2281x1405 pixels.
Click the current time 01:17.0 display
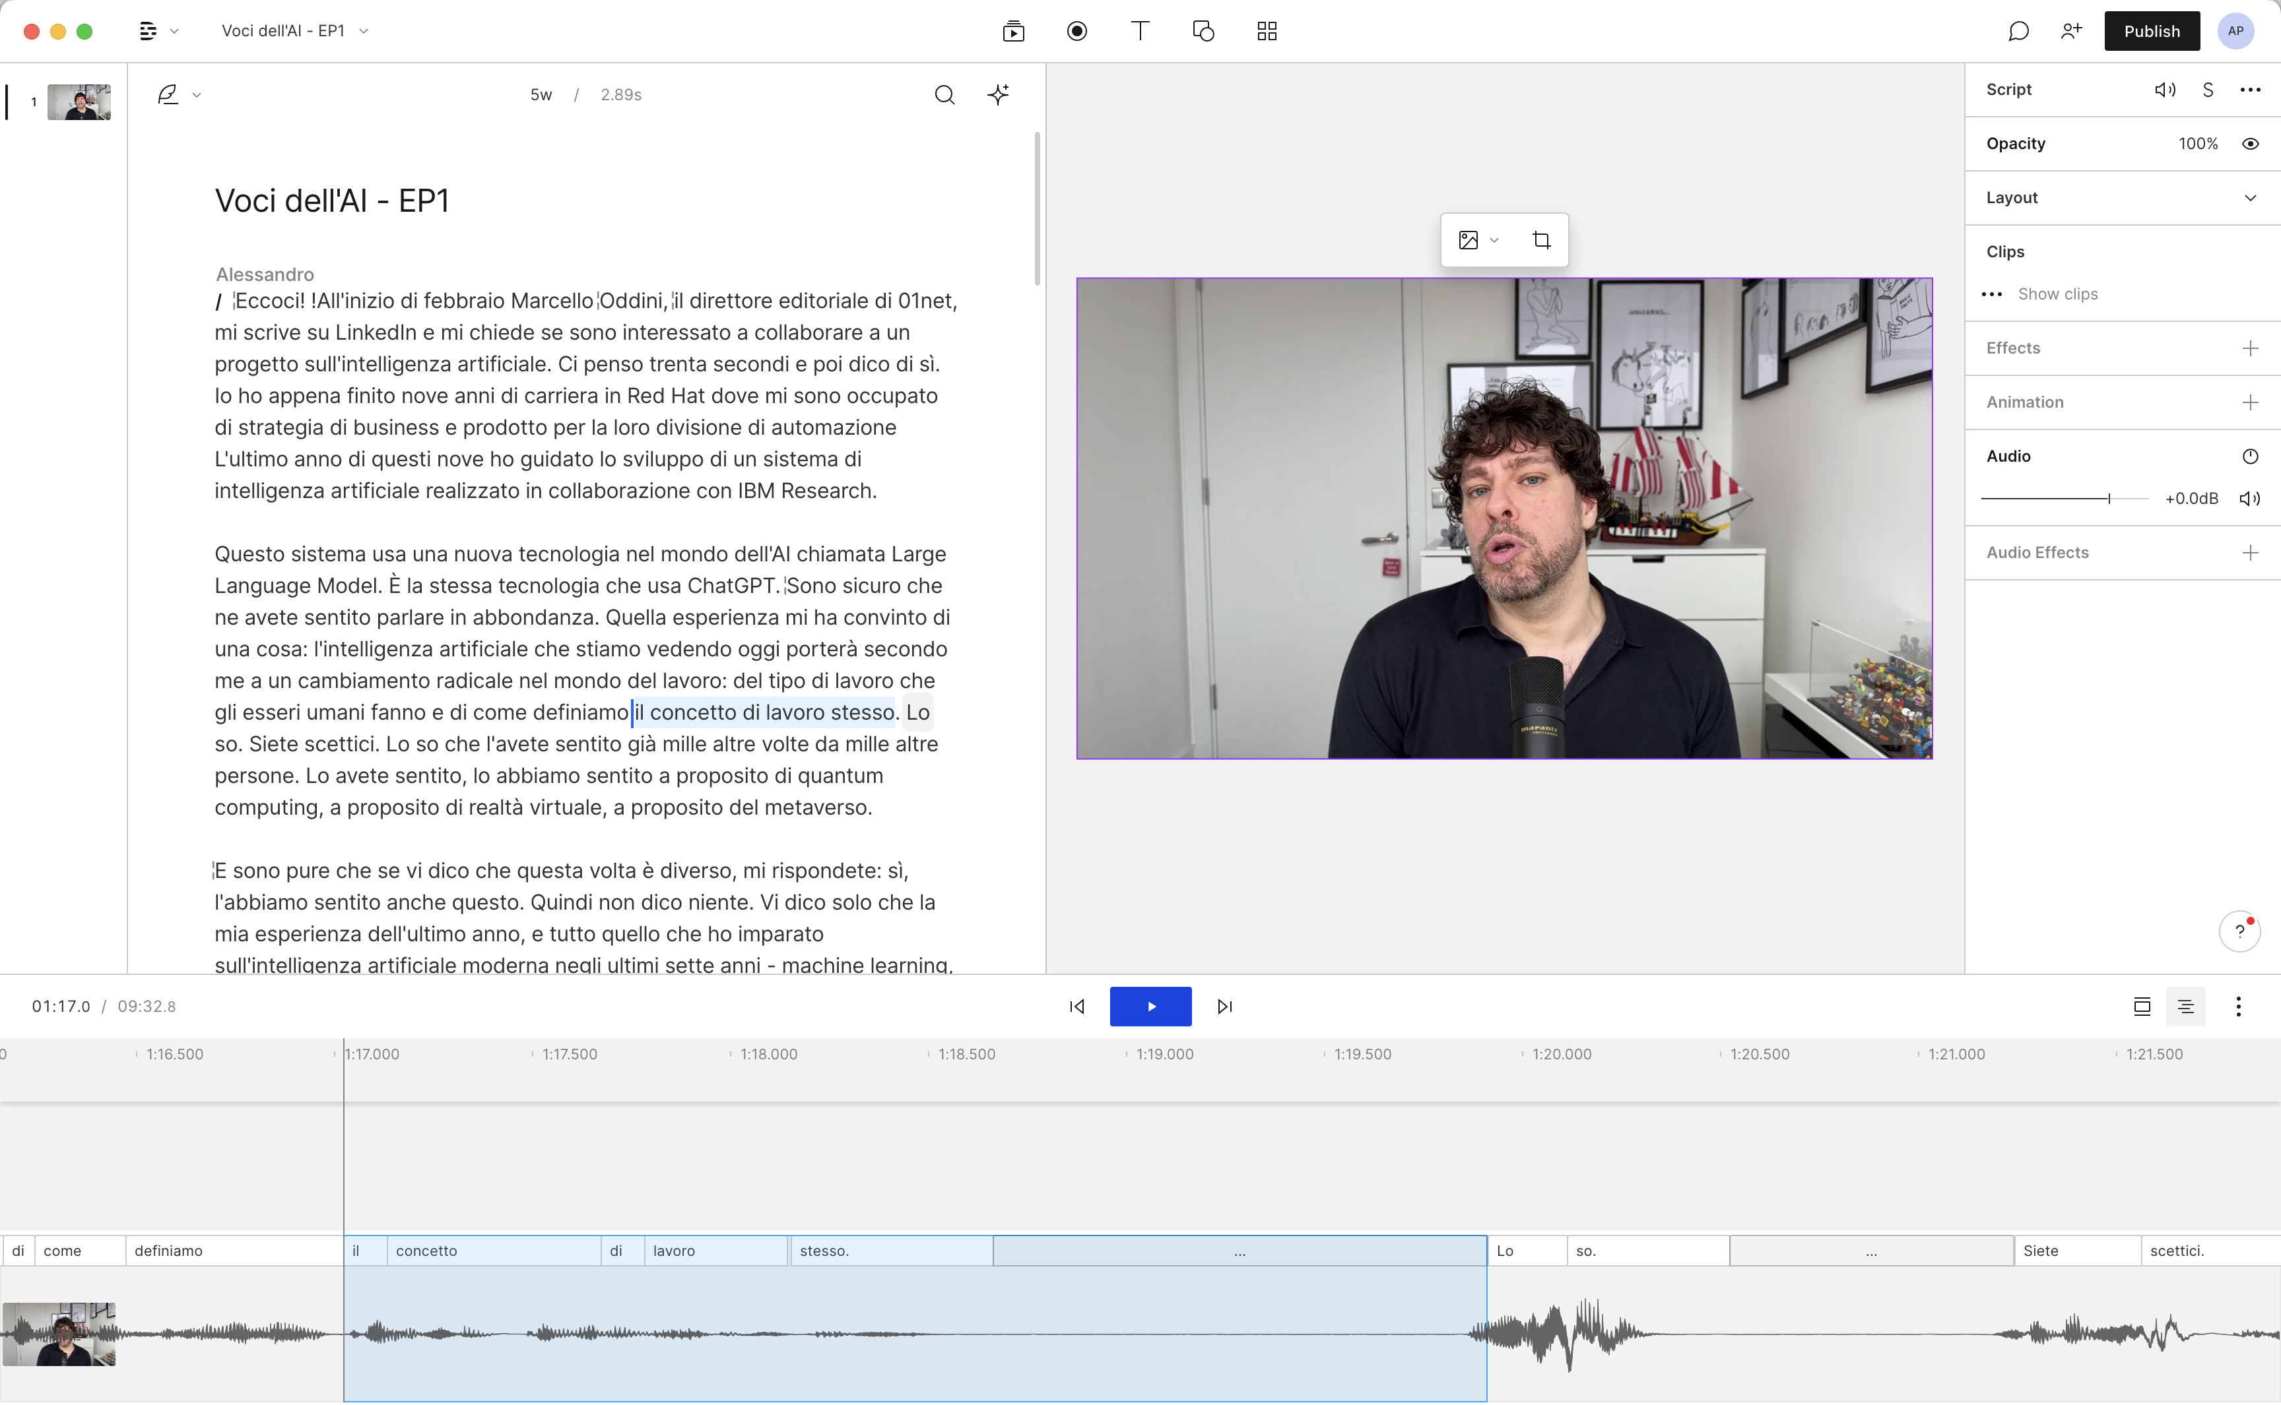61,1007
